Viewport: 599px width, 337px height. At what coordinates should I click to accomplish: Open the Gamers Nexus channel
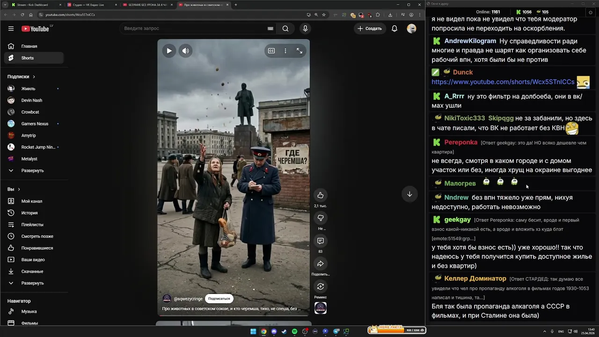(x=34, y=124)
